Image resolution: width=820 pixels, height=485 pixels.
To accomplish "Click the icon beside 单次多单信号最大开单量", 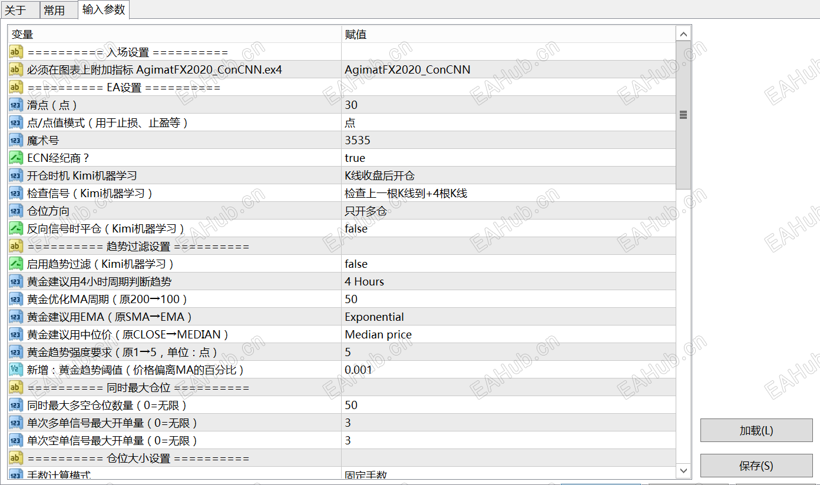I will 16,423.
